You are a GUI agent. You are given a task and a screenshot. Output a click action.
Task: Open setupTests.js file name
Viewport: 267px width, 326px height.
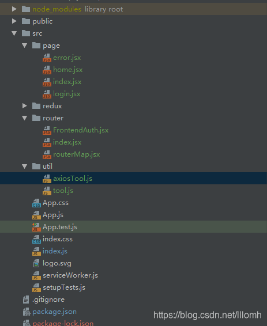click(64, 287)
